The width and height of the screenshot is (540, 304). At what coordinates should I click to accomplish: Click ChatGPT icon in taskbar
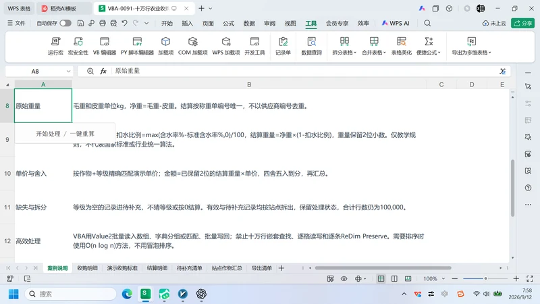point(201,294)
